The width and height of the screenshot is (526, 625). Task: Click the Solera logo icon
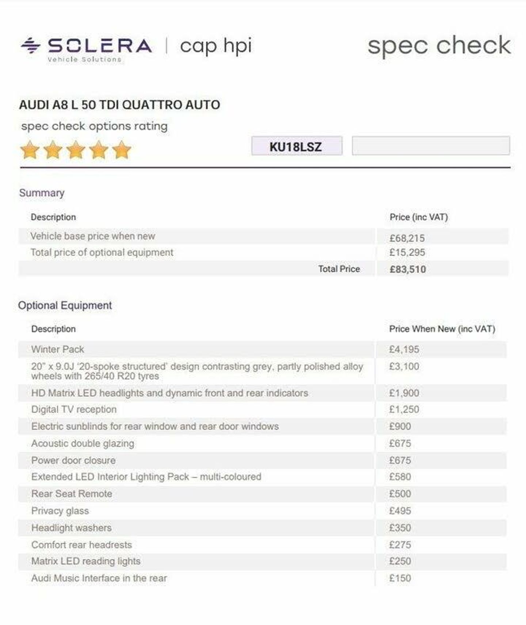(x=30, y=46)
